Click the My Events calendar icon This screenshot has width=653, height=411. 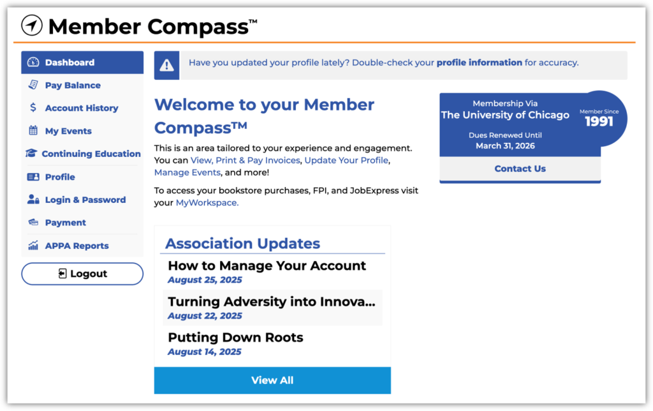33,131
